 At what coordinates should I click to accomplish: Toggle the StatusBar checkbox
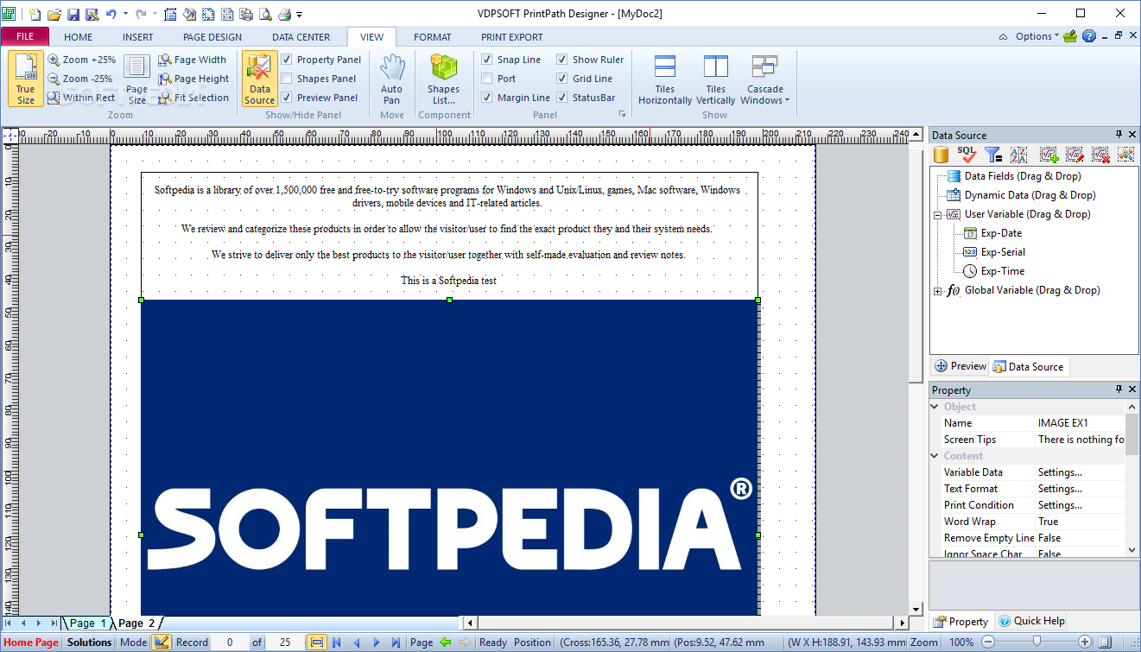point(562,98)
